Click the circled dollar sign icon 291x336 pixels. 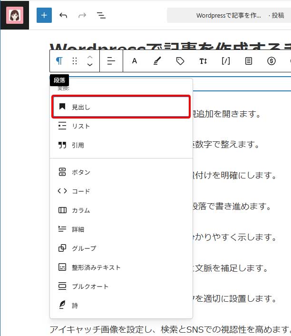272,61
